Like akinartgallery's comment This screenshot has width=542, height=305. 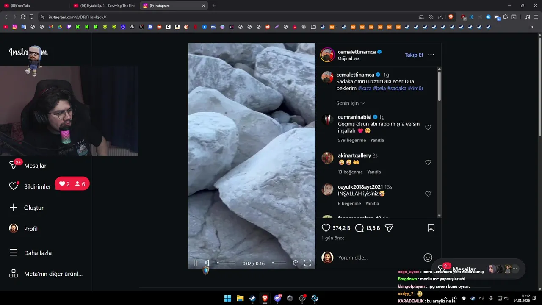(428, 162)
